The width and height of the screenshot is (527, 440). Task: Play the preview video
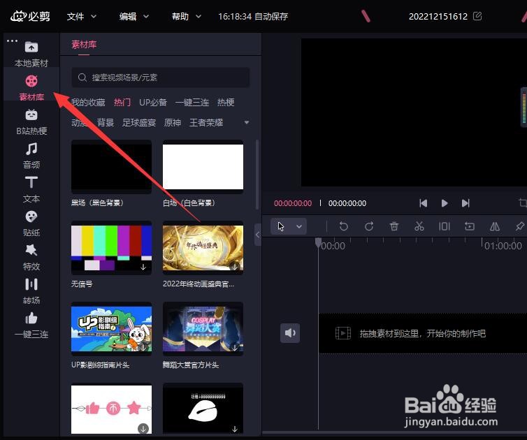click(x=445, y=203)
